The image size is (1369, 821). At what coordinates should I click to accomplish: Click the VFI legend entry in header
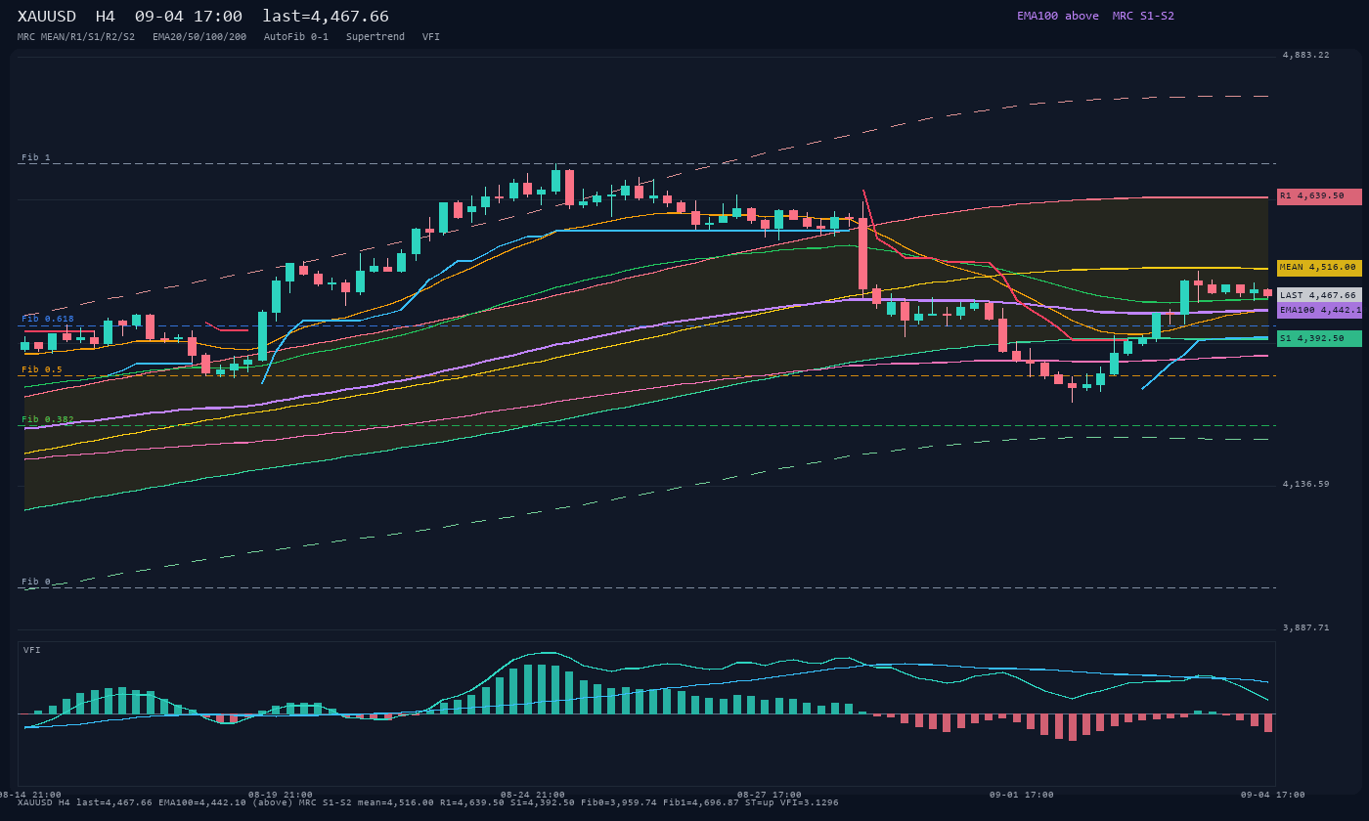click(x=431, y=37)
